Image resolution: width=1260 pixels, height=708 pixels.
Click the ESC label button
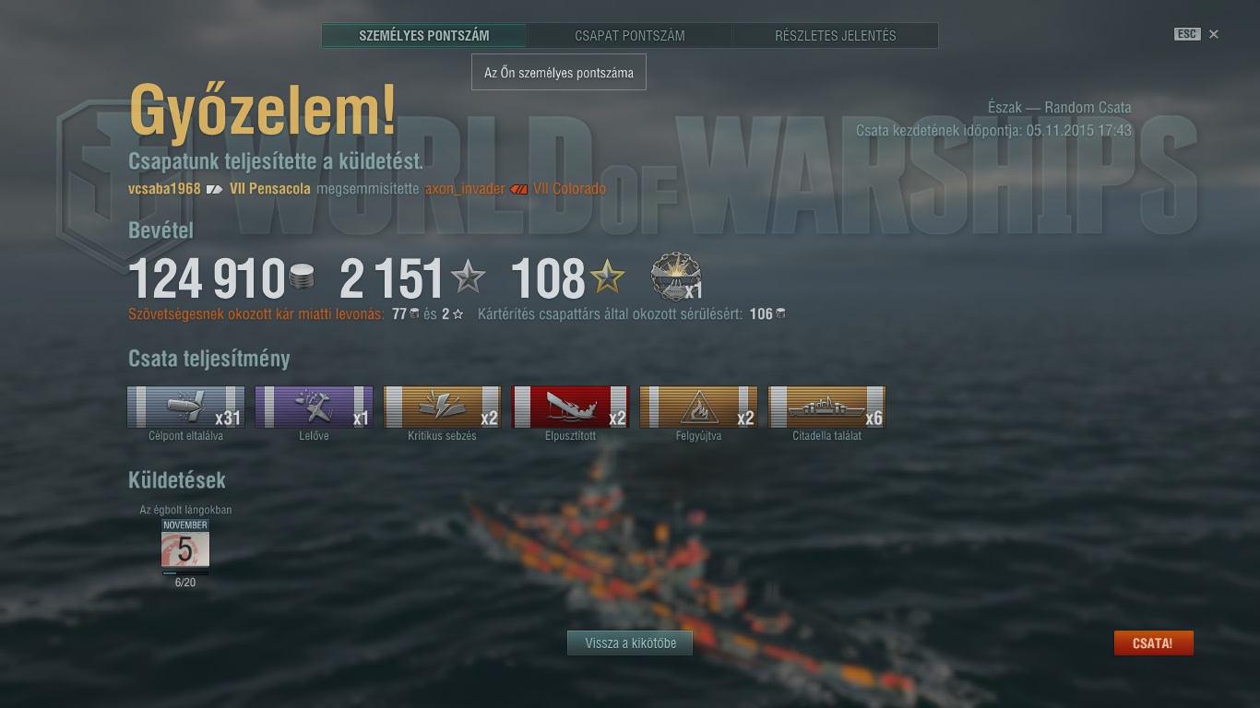tap(1187, 34)
